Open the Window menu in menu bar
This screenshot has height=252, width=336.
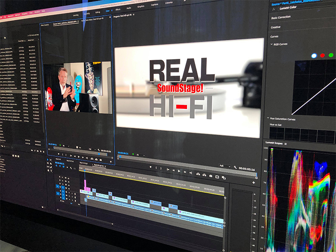coord(37,12)
